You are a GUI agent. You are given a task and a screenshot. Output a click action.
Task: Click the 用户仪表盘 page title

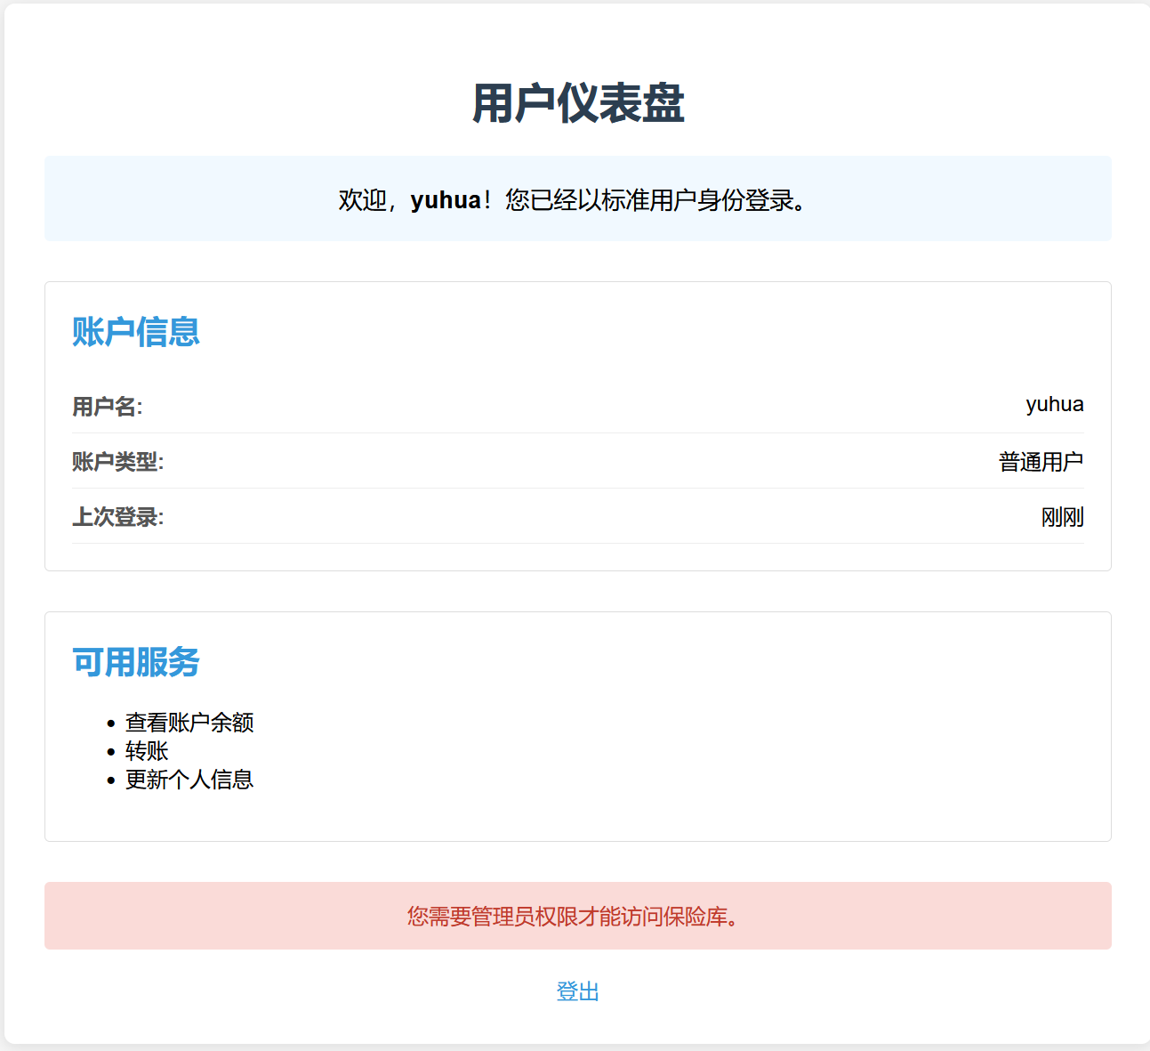[x=577, y=103]
